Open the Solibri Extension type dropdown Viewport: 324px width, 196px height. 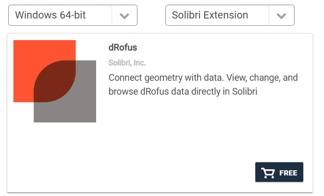(230, 15)
